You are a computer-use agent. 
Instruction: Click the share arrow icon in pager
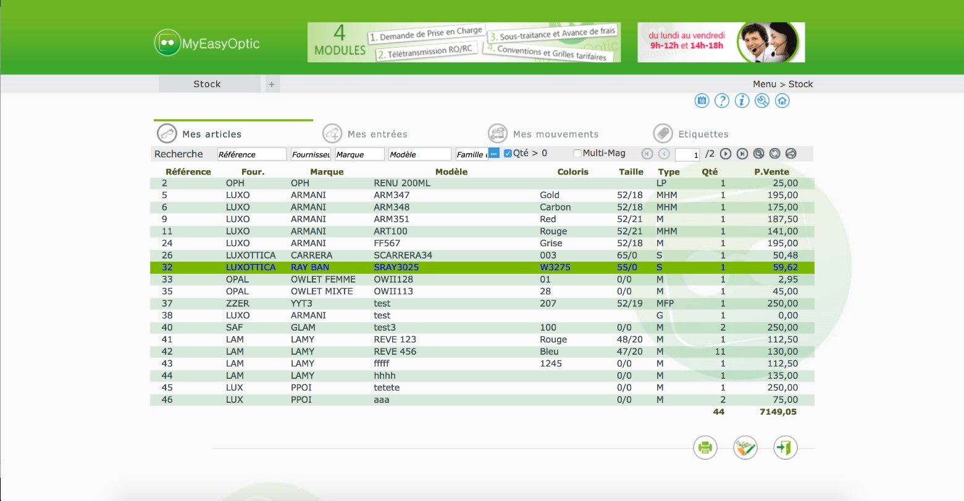coord(790,154)
